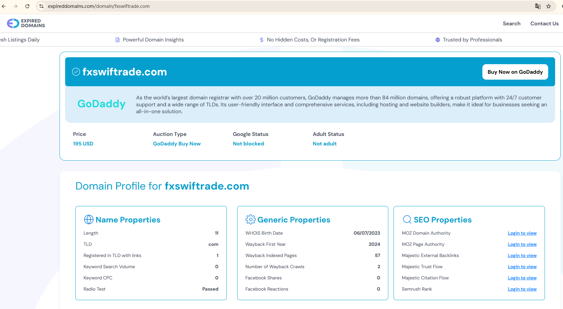Click Login to view for Majestic Trust Flow
Viewport: 563px width, 309px height.
click(522, 267)
